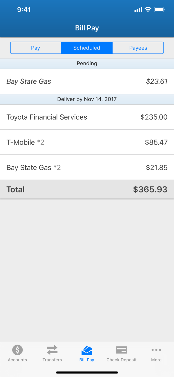174x377 pixels.
Task: Tap the Bill Pay envelope icon
Action: (87, 350)
